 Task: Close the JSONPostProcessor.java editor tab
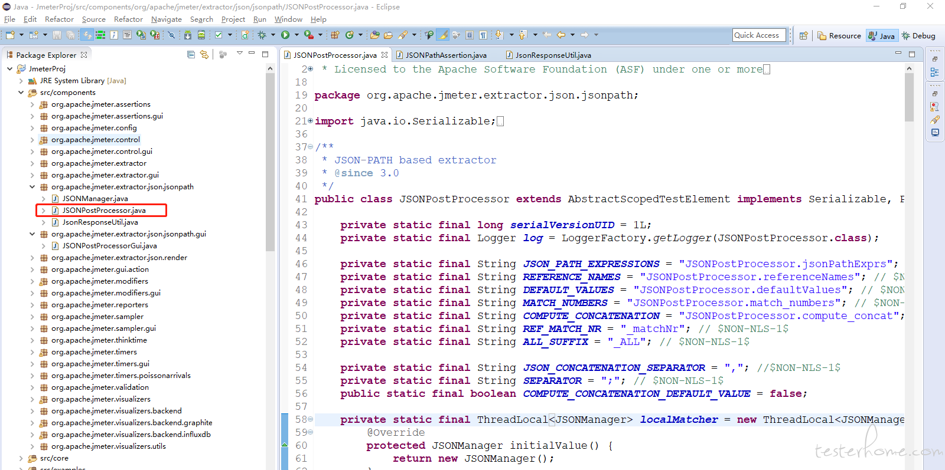pos(384,55)
